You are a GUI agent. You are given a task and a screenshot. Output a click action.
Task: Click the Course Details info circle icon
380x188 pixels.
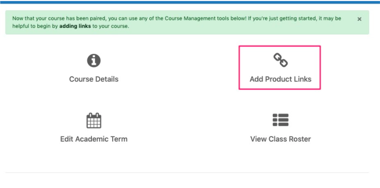tap(94, 61)
